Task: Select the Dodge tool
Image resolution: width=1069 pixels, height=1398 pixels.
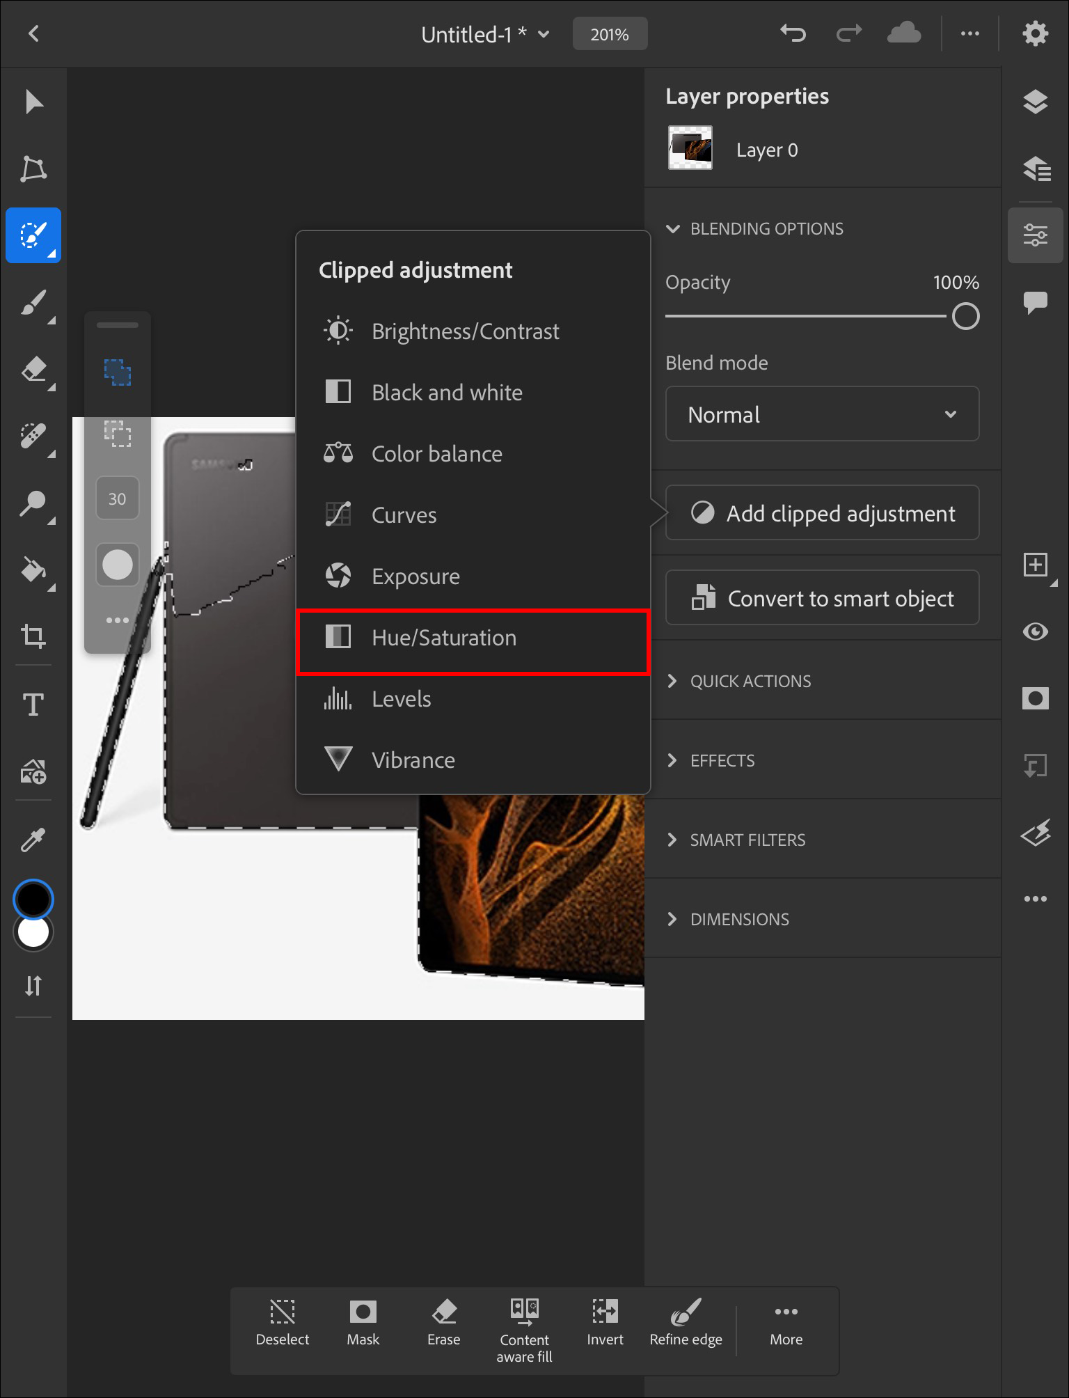Action: coord(33,503)
